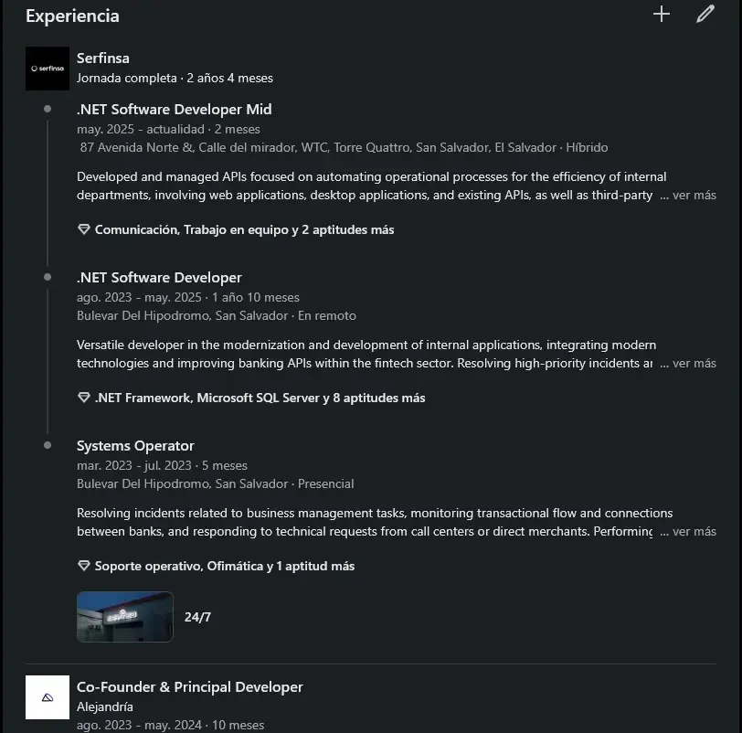Expand "ver más" on .NET Software Developer description
Screen dimensions: 742x733
pyautogui.click(x=696, y=363)
